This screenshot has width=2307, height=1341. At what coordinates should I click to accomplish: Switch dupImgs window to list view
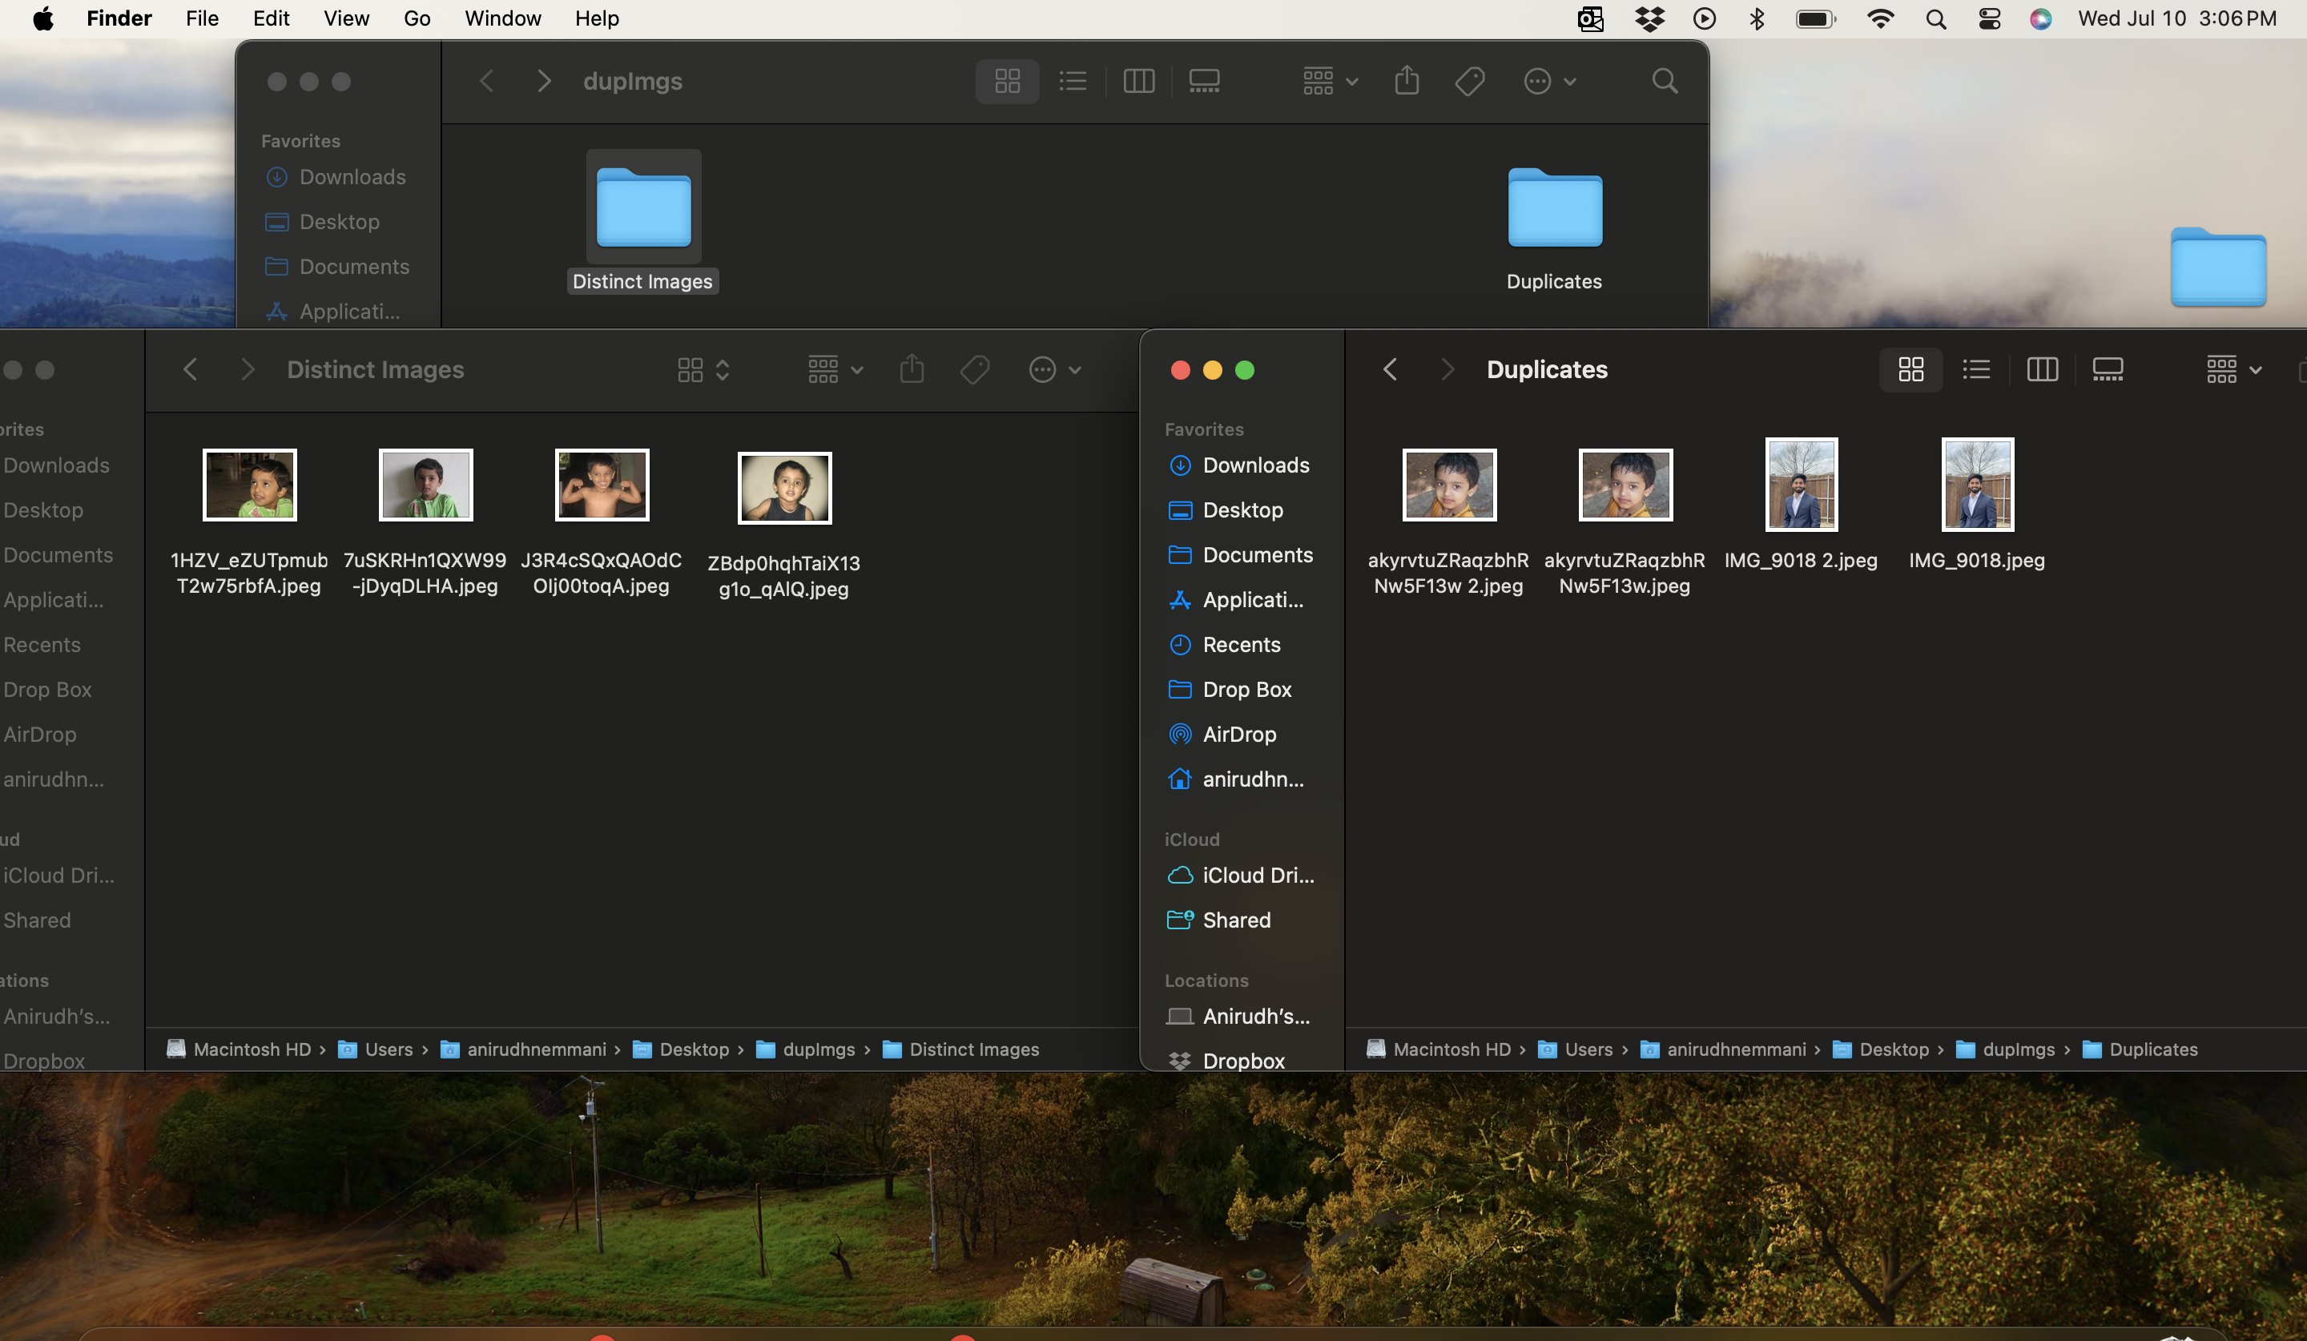[x=1073, y=82]
